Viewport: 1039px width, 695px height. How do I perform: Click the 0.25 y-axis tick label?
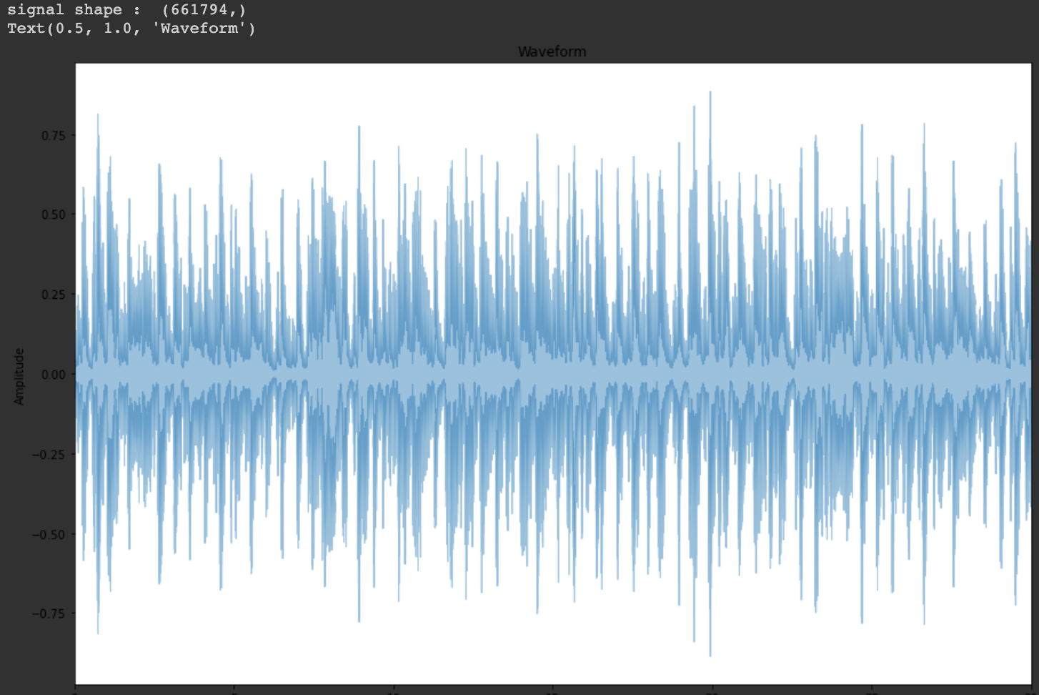pyautogui.click(x=53, y=295)
